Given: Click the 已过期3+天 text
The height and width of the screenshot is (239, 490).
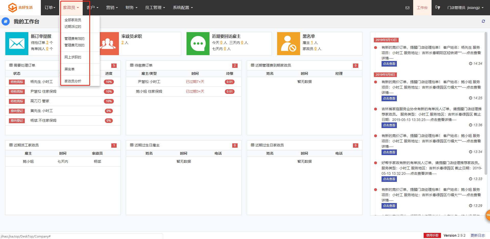Looking at the screenshot, I should [x=195, y=91].
